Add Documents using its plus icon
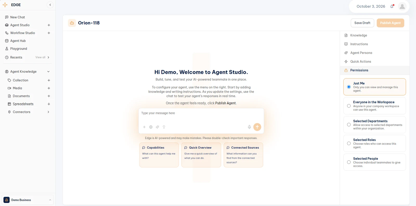The height and width of the screenshot is (206, 416). coord(49,96)
